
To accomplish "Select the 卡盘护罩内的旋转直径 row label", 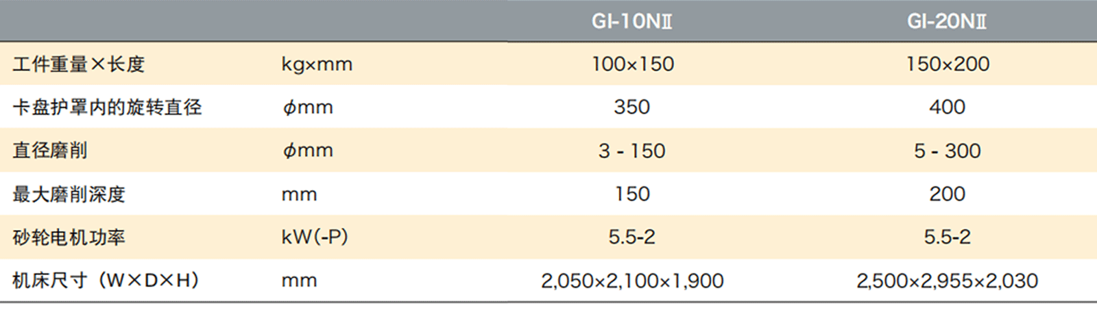I will click(x=107, y=107).
